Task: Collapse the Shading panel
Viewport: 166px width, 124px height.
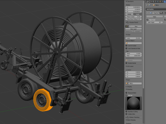Action: pyautogui.click(x=126, y=89)
